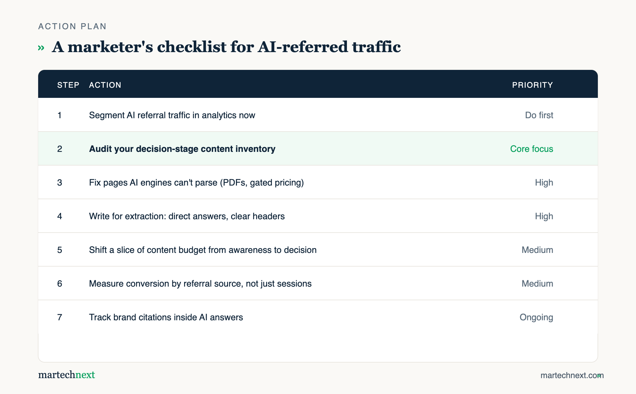636x394 pixels.
Task: Select the PRIORITY column header
Action: click(x=532, y=85)
